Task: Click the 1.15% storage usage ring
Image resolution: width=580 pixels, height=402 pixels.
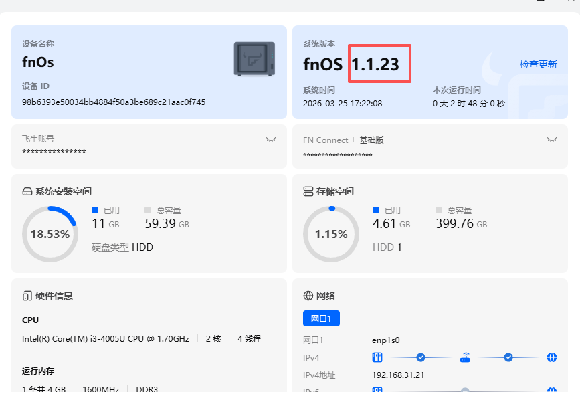Action: pos(331,234)
